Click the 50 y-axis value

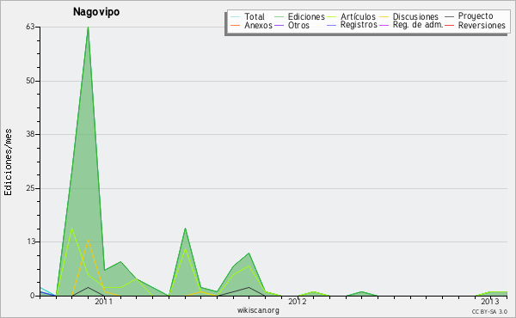[30, 81]
